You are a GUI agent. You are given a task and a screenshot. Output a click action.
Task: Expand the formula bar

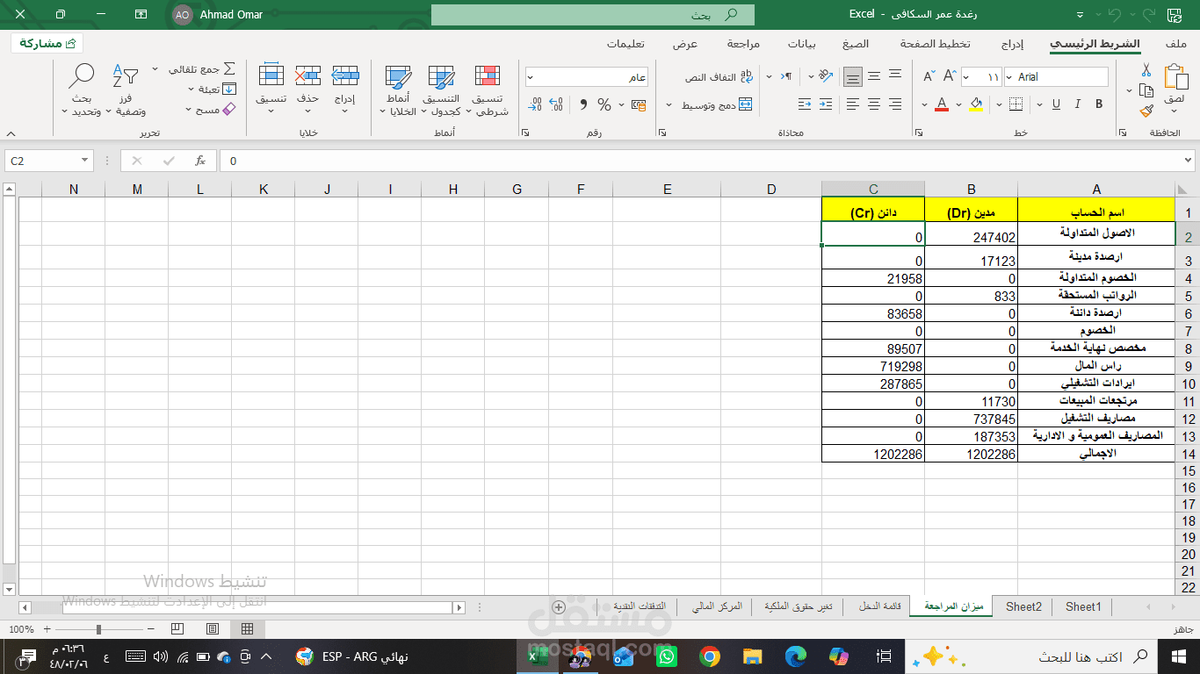[x=1189, y=161]
